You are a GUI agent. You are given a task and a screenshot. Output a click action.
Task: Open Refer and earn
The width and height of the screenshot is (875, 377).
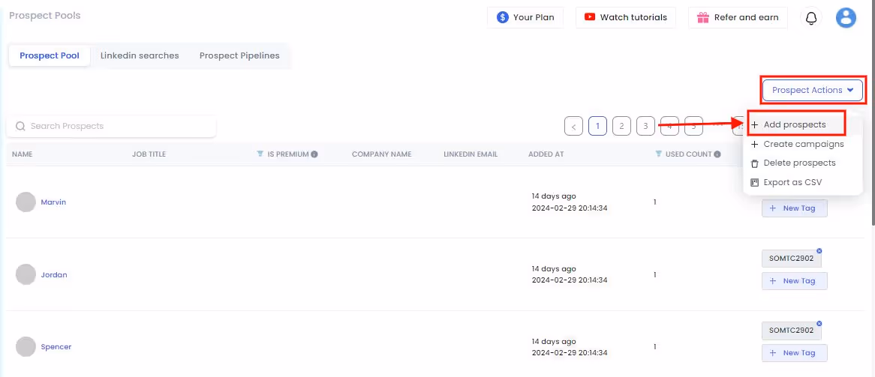(738, 17)
